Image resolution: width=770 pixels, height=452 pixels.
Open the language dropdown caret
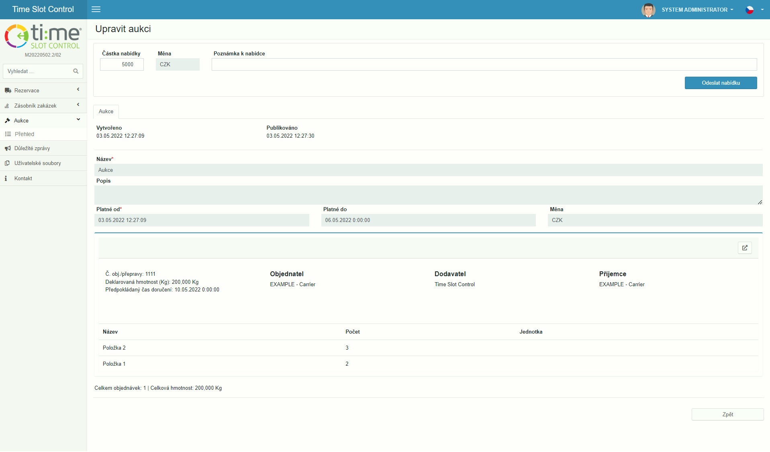tap(762, 10)
